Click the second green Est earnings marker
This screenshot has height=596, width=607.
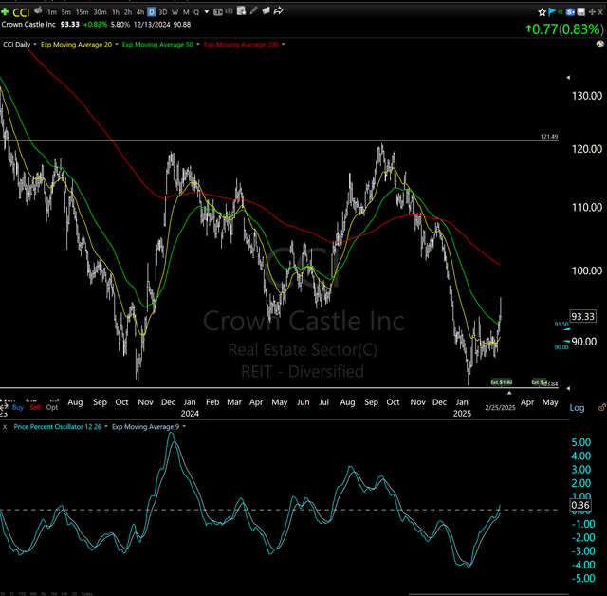(540, 382)
